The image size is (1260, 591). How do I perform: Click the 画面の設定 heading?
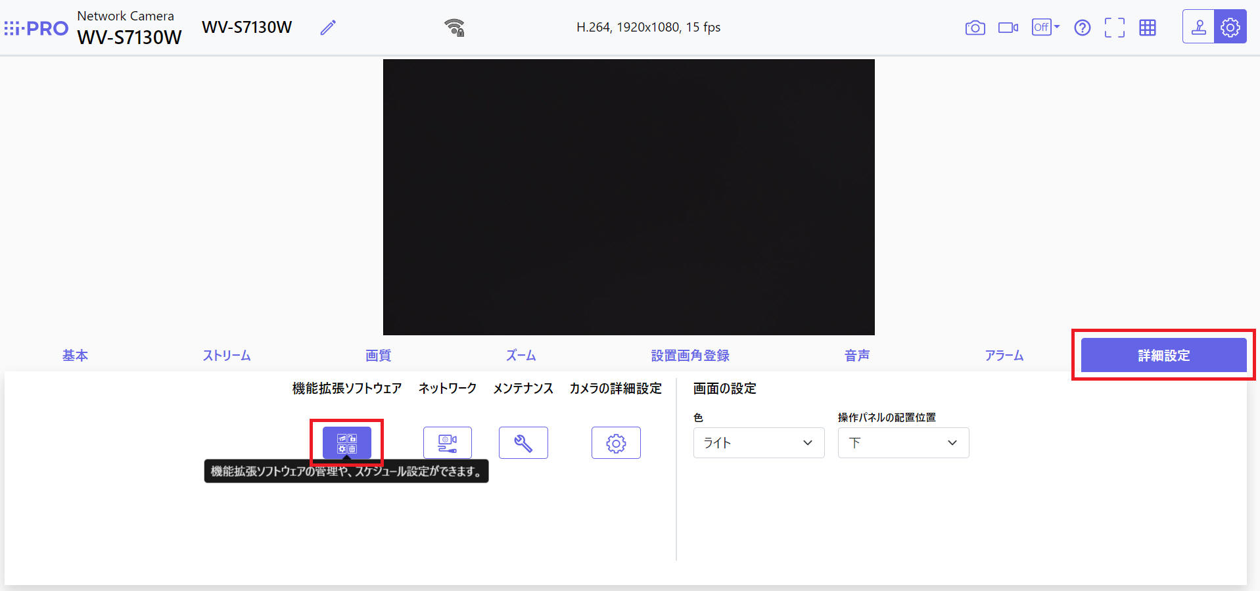724,389
